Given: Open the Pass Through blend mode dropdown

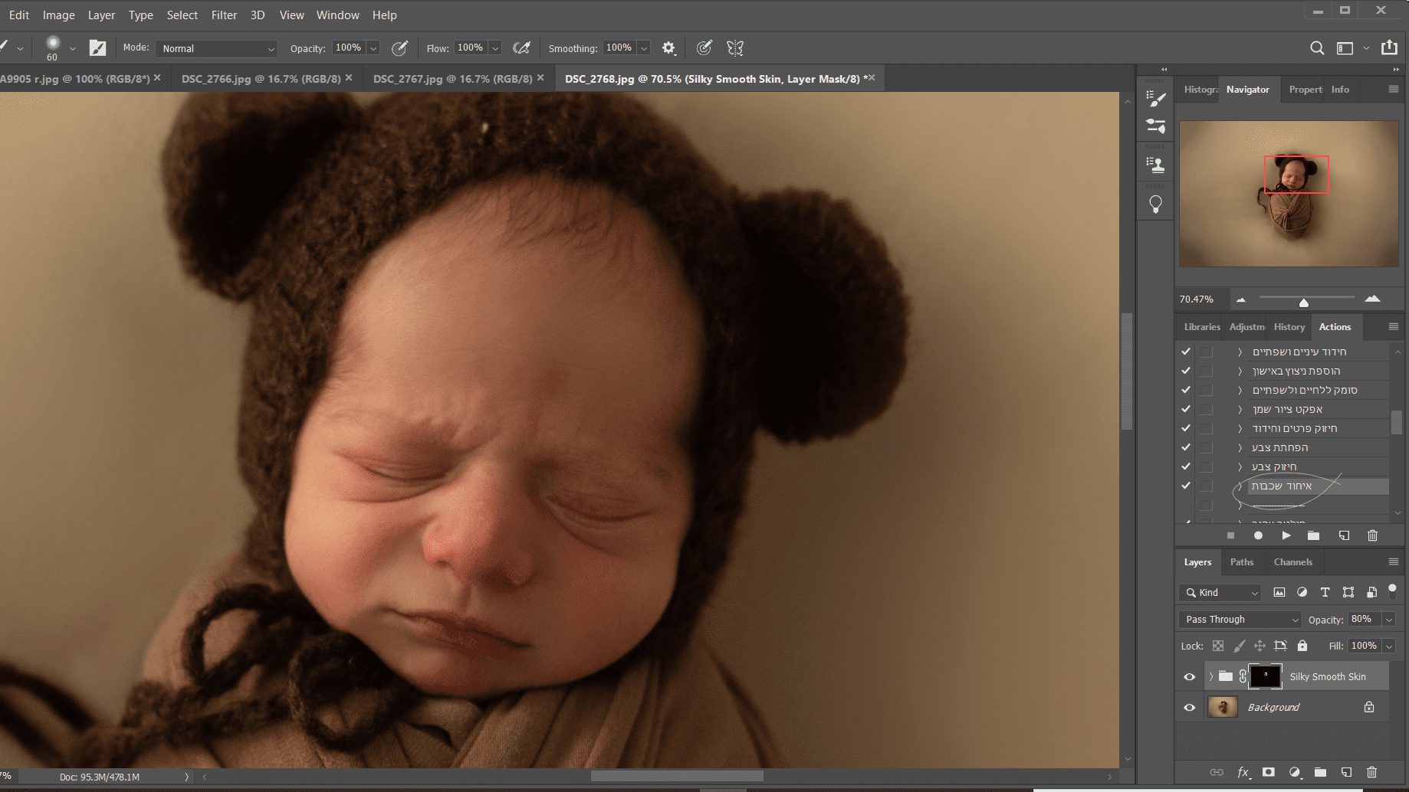Looking at the screenshot, I should point(1240,620).
